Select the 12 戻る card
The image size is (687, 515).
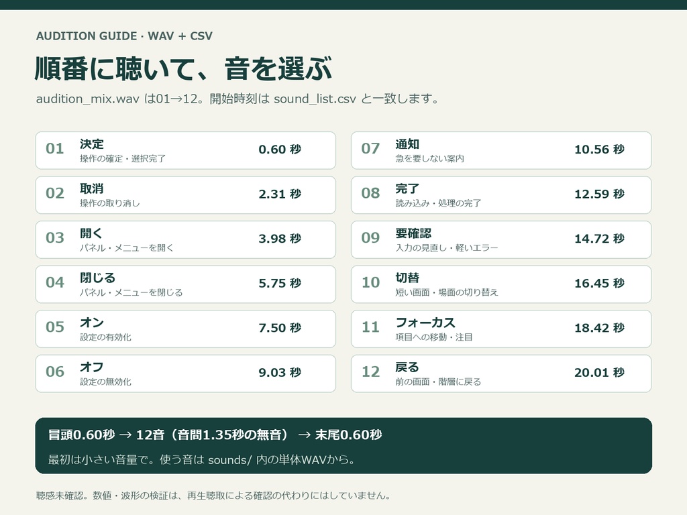click(501, 374)
